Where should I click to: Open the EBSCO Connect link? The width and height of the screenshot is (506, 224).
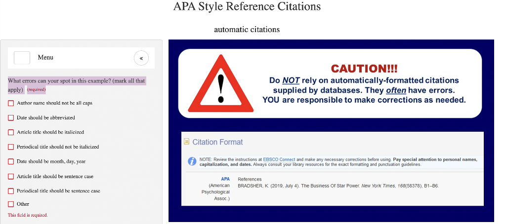[x=279, y=159]
